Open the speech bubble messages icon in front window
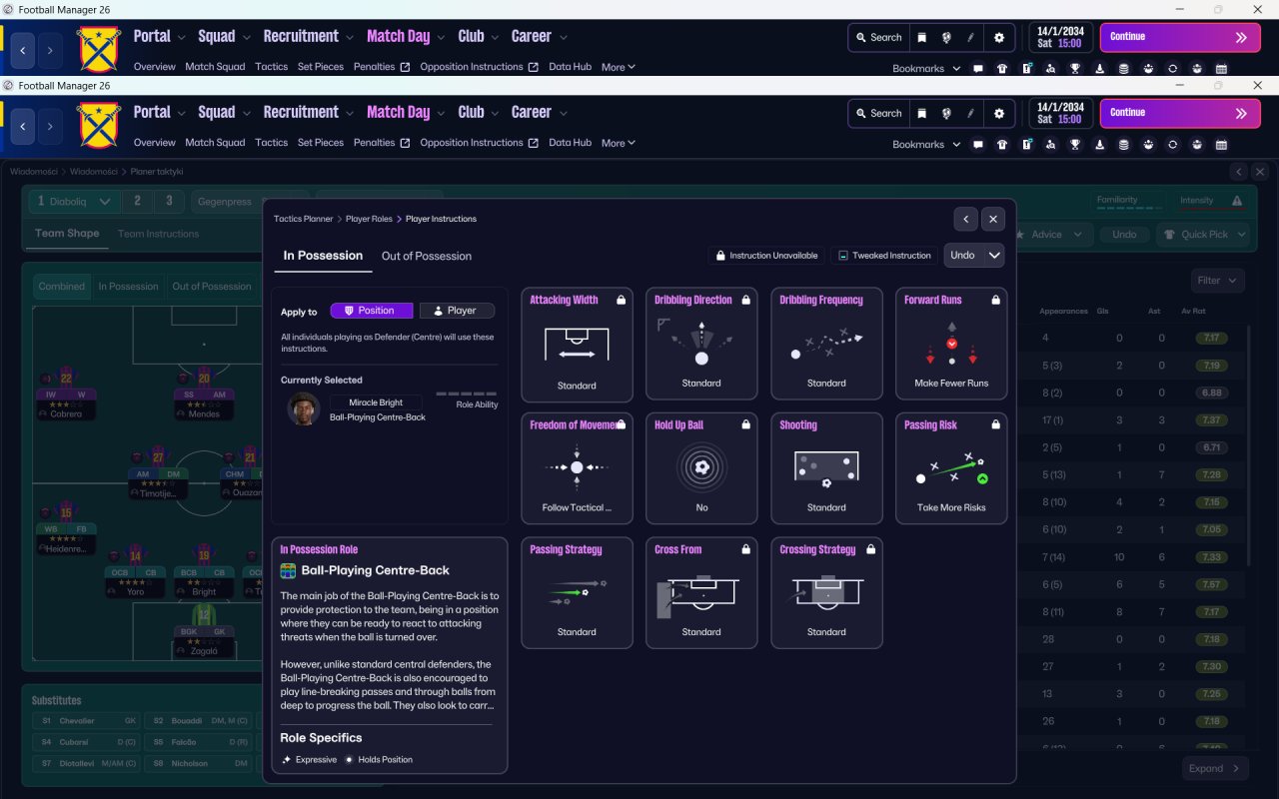The height and width of the screenshot is (799, 1279). (977, 144)
